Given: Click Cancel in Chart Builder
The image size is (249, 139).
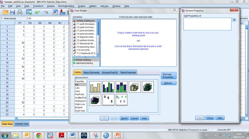Looking at the screenshot, I should click(x=134, y=118).
